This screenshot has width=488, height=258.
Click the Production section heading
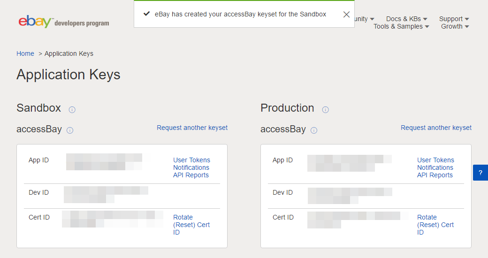(x=287, y=108)
